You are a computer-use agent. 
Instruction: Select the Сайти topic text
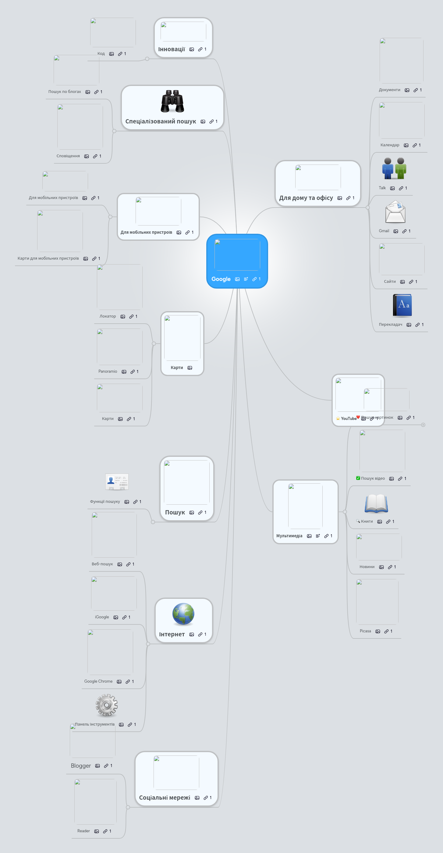pyautogui.click(x=390, y=282)
